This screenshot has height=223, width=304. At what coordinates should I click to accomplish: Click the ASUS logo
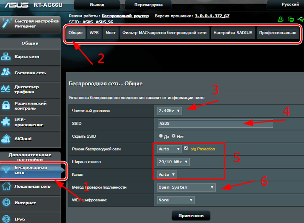click(x=17, y=5)
